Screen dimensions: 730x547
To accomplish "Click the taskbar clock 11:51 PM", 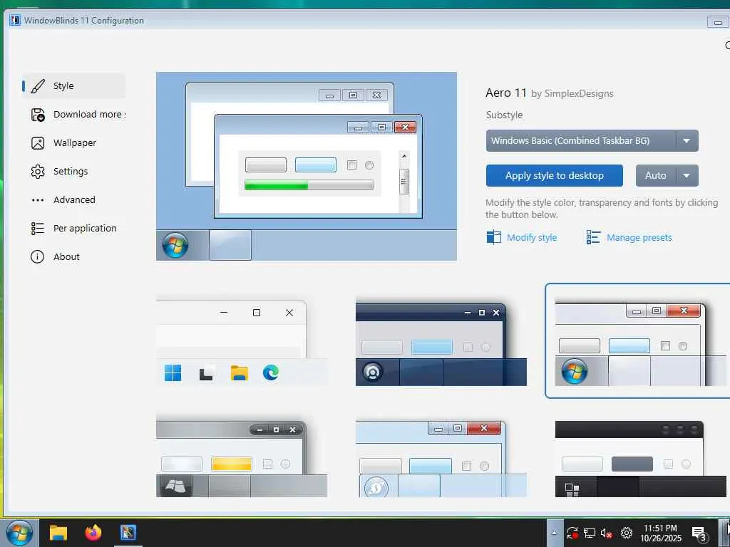I will [x=661, y=533].
